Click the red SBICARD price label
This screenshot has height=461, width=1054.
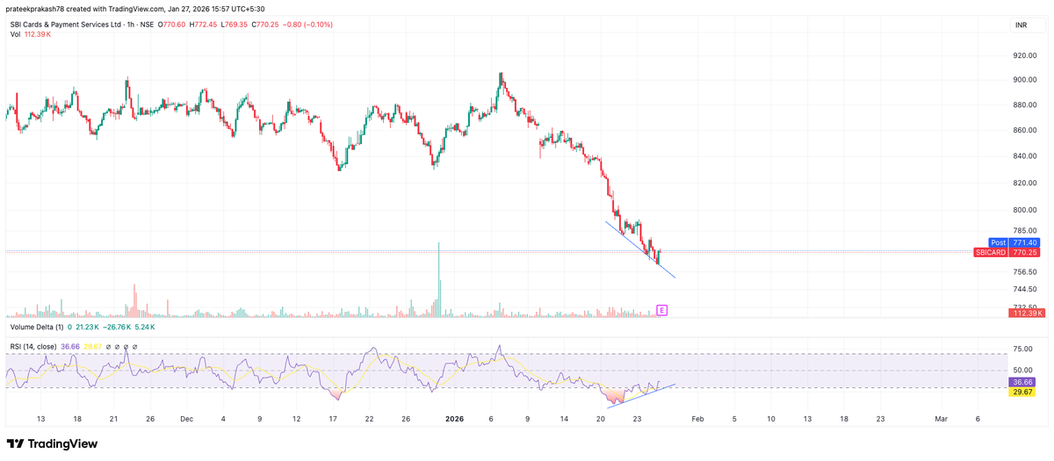(1007, 252)
